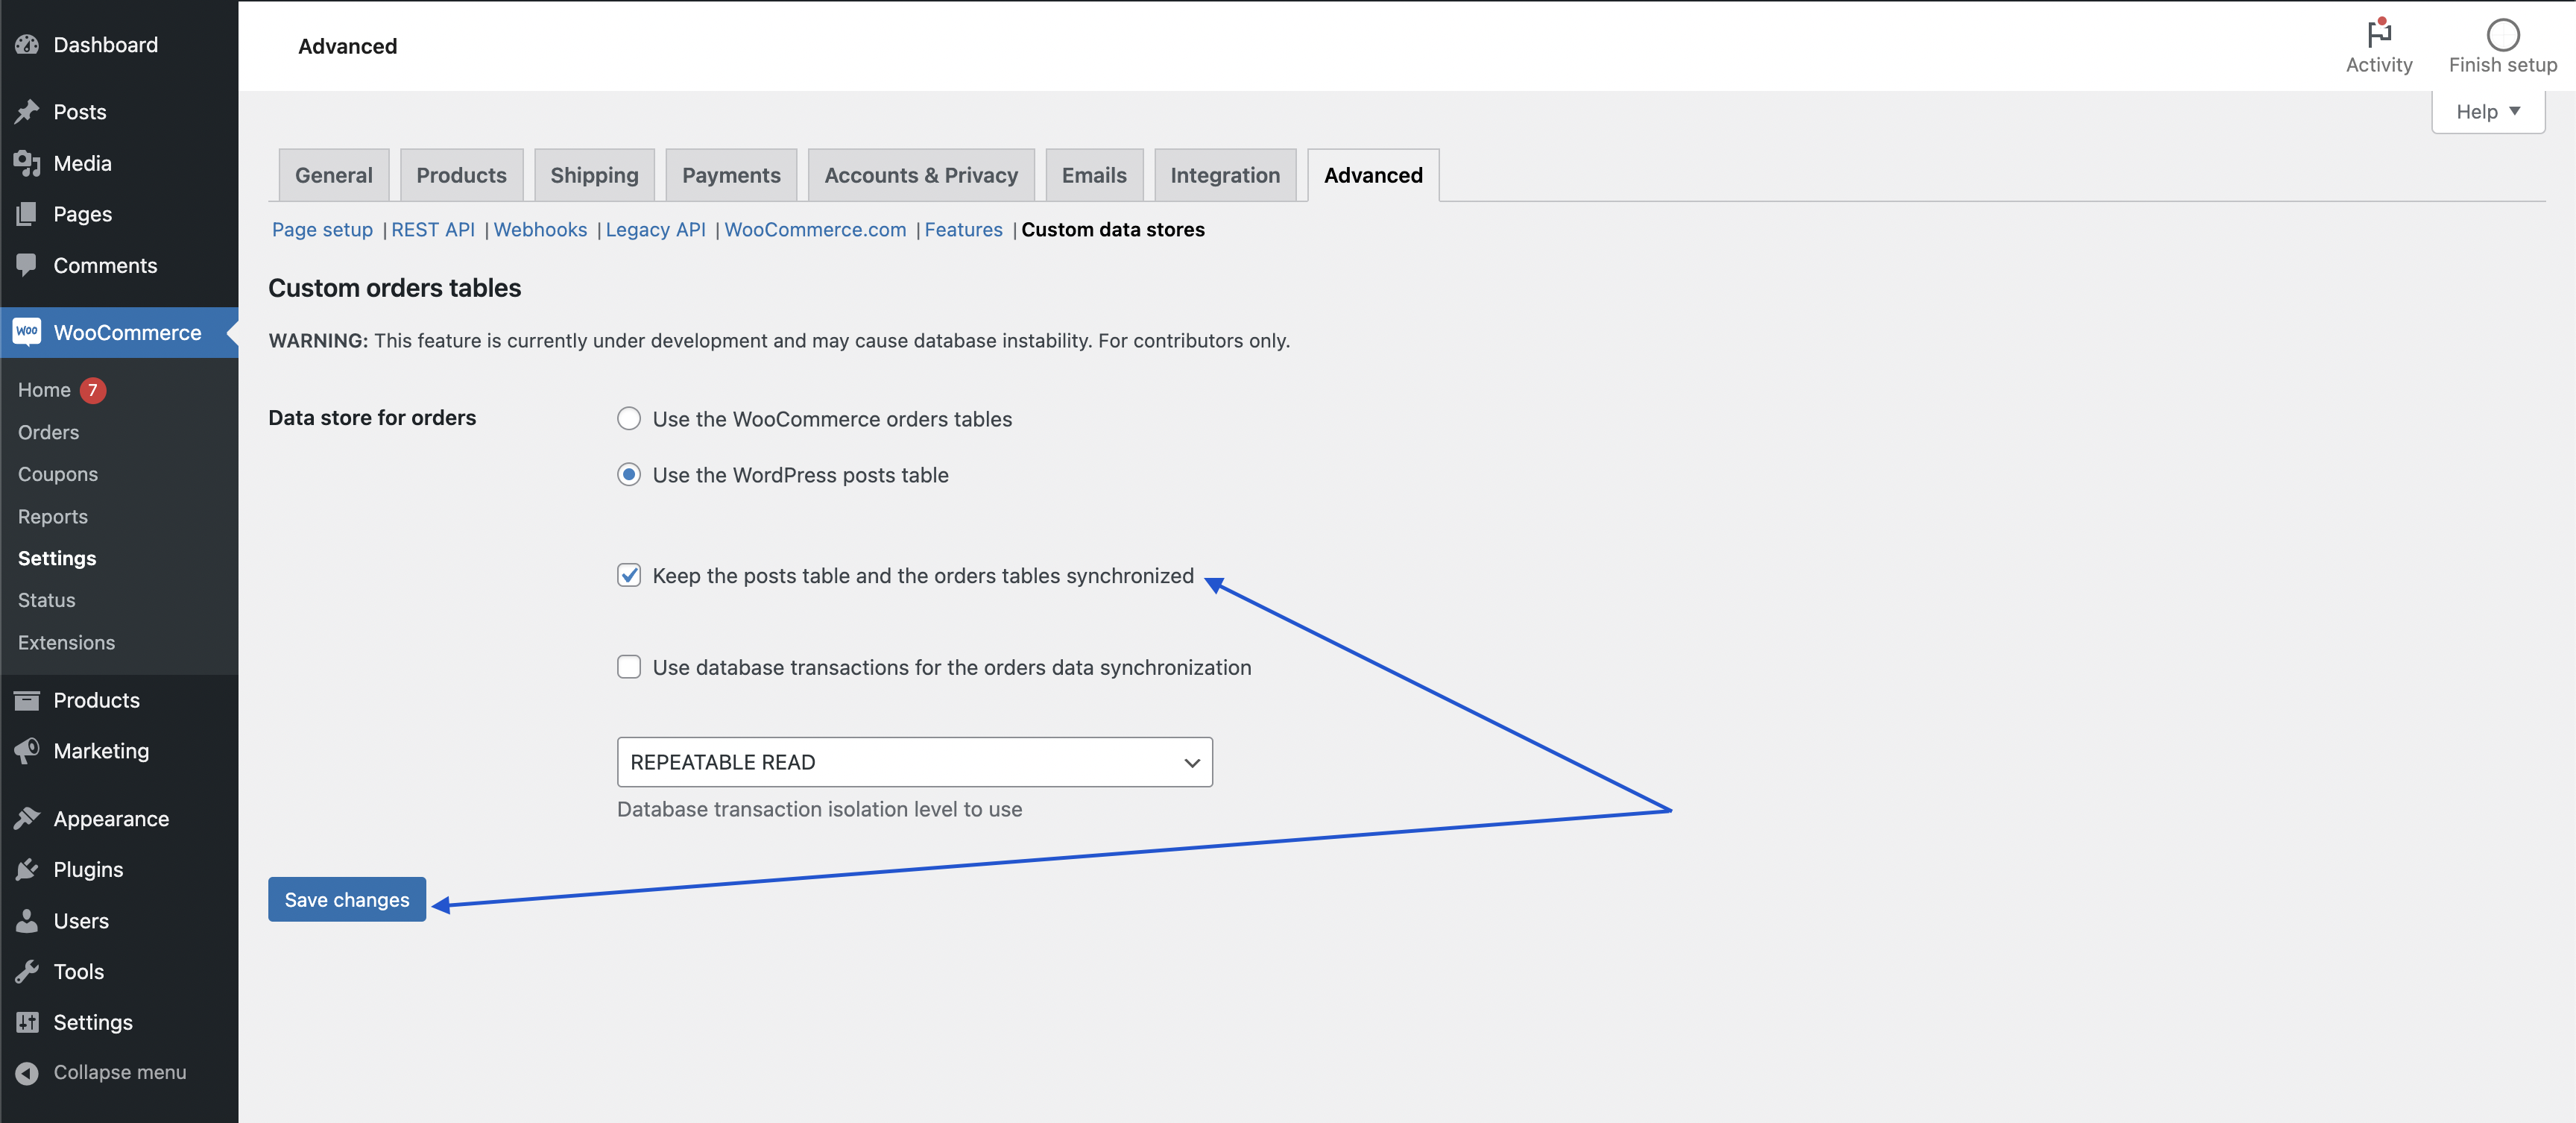The image size is (2576, 1123).
Task: Uncheck Keep posts and orders tables synchronized
Action: (x=629, y=576)
